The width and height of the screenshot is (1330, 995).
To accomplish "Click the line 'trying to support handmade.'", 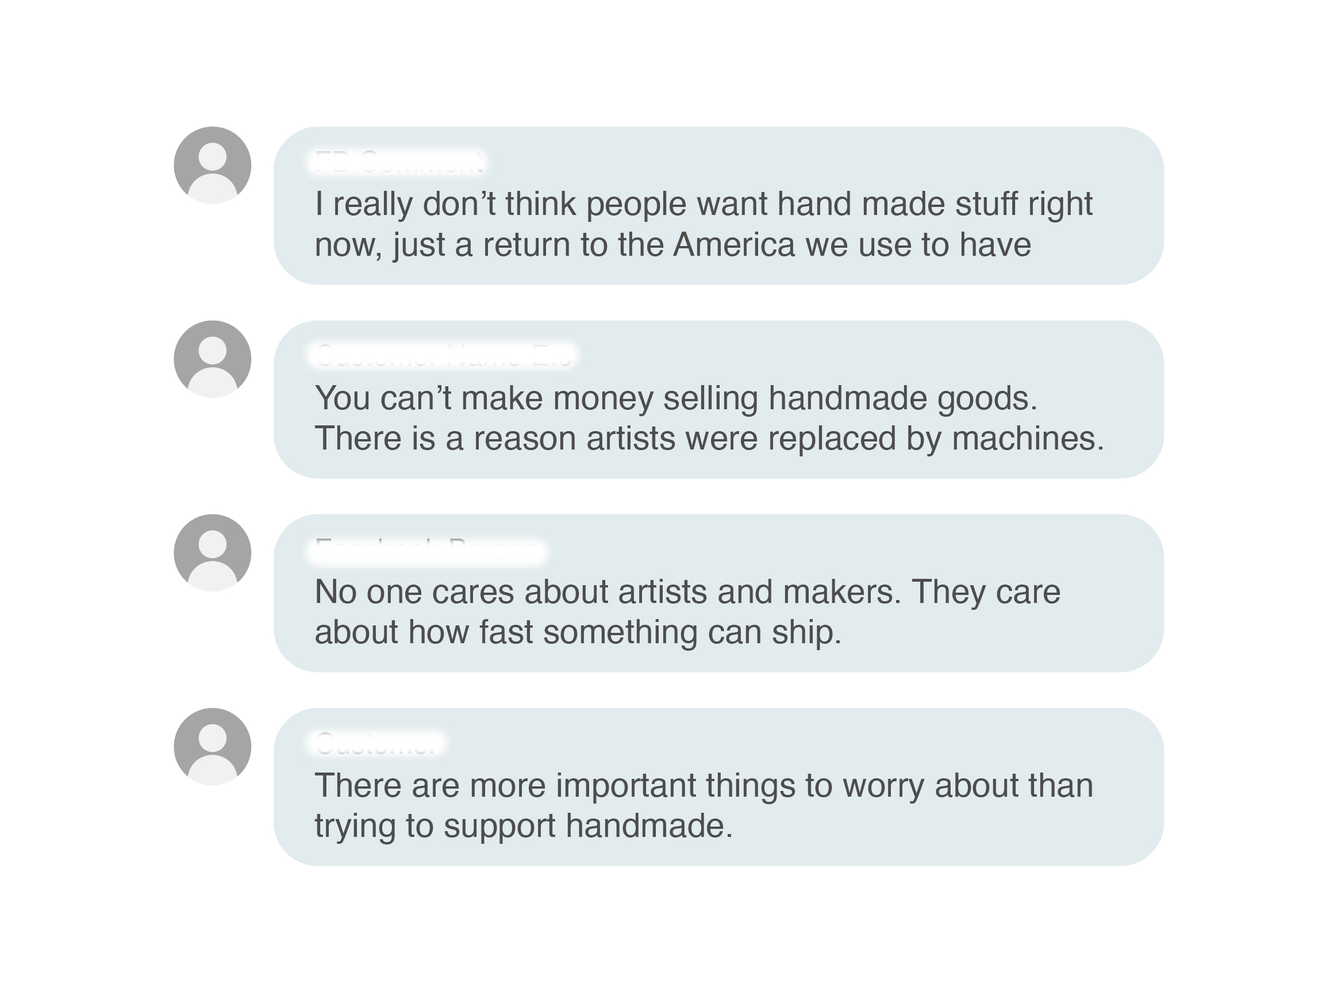I will click(x=524, y=826).
